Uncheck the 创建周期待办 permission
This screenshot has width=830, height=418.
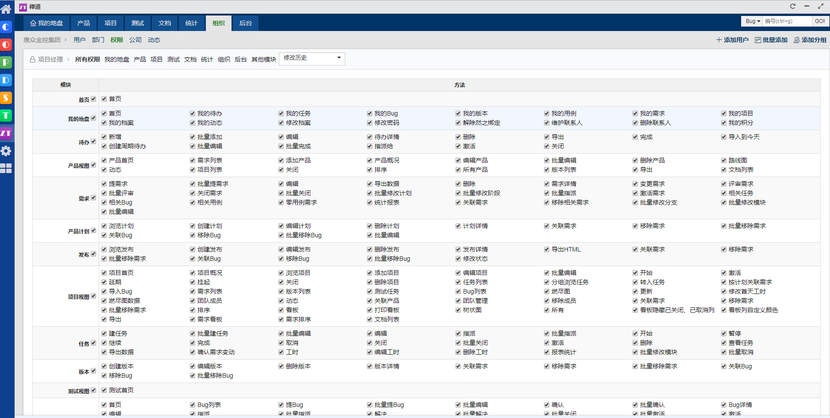(104, 147)
